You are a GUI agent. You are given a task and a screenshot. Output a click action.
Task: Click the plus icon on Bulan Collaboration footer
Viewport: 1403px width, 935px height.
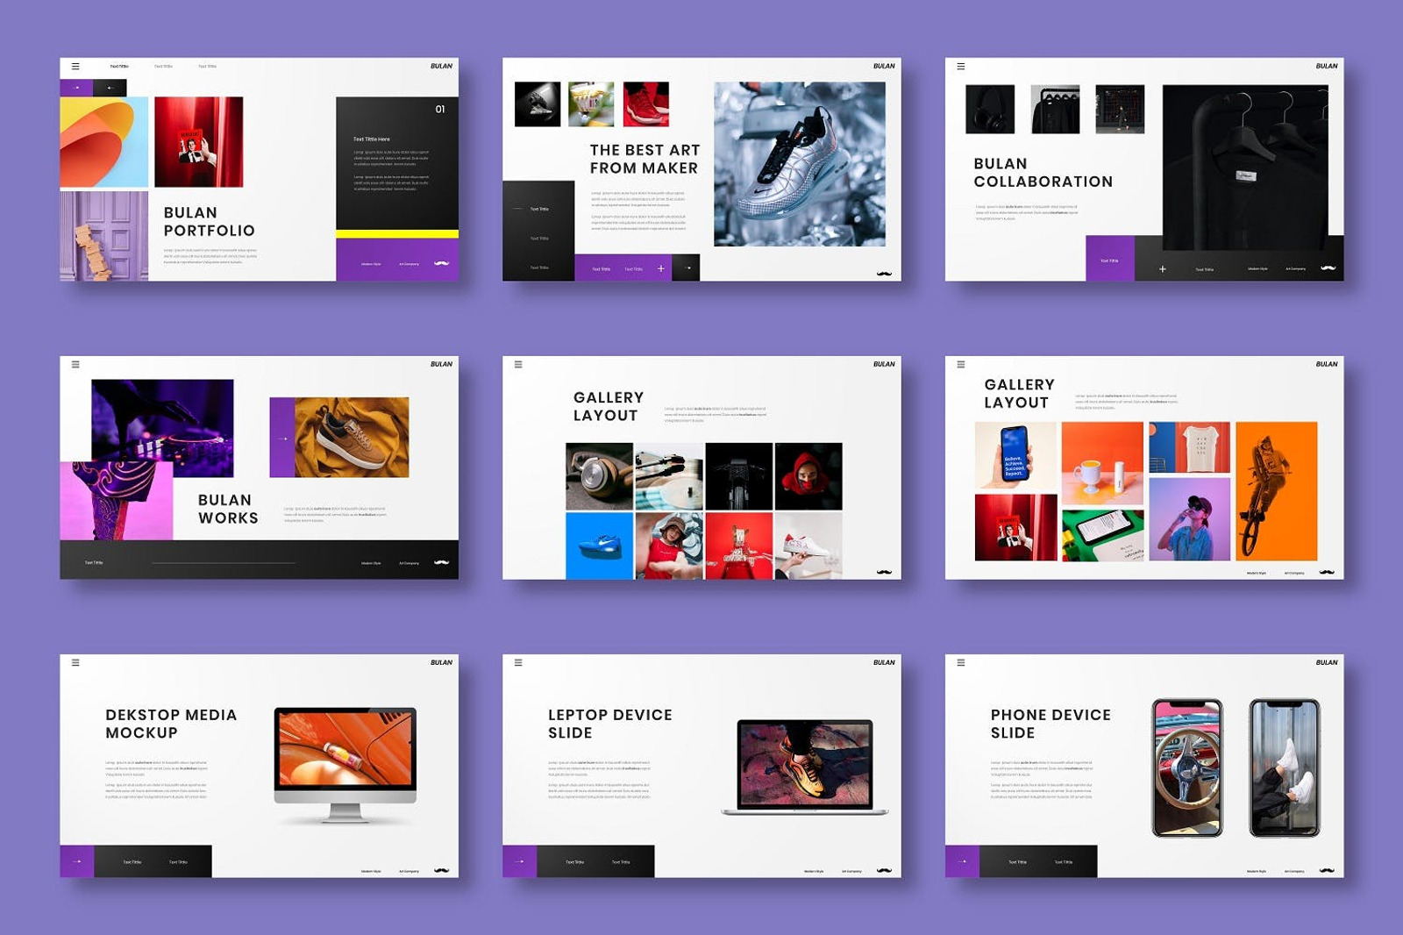(1162, 268)
